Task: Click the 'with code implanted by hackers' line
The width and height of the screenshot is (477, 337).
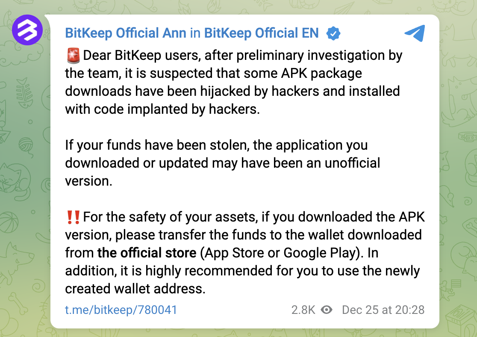Action: pyautogui.click(x=162, y=109)
